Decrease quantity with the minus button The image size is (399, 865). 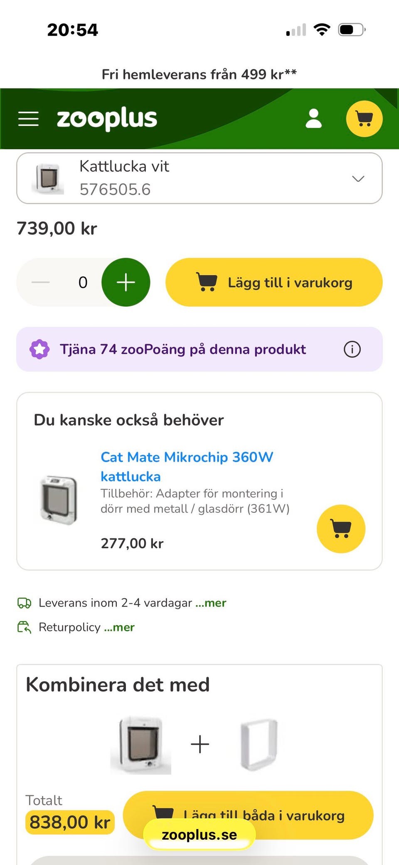41,282
